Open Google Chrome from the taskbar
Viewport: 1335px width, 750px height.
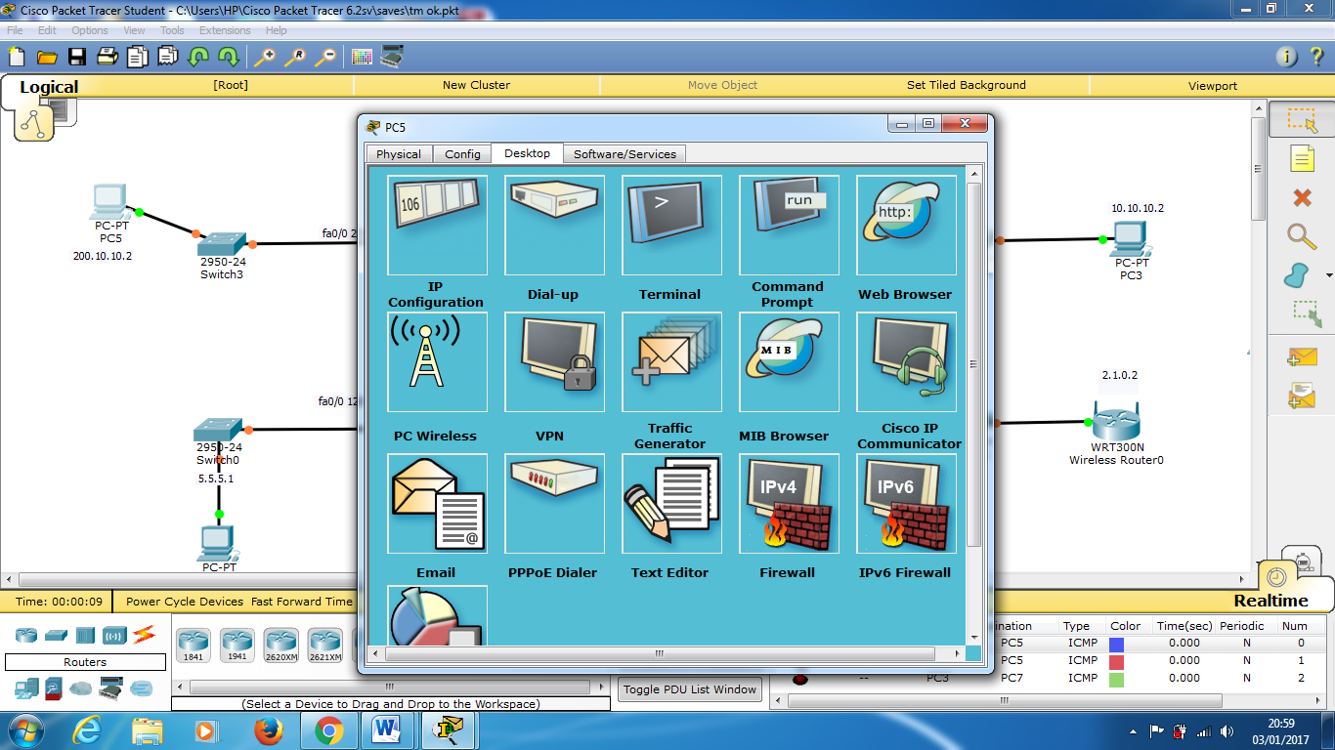[328, 729]
